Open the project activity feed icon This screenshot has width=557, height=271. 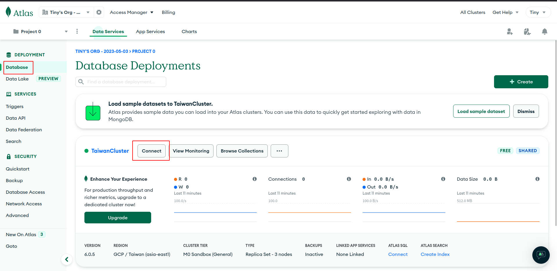527,31
